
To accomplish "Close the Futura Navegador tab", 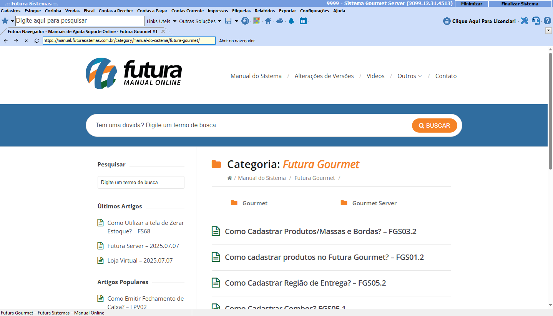I will click(x=163, y=31).
